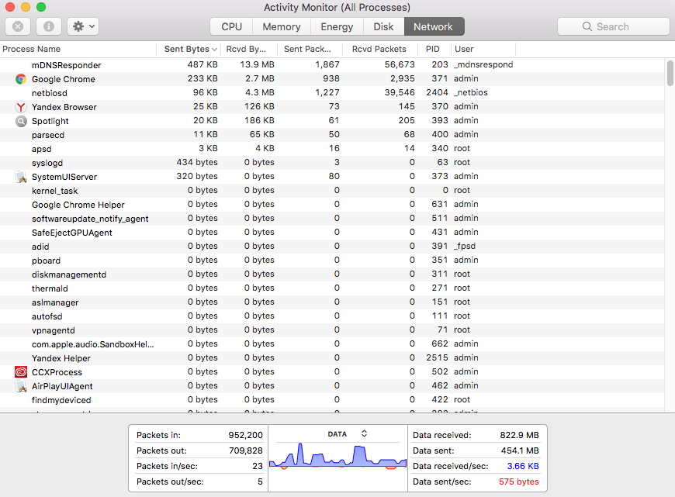
Task: Click the 13.9 MB received bytes value
Action: (257, 64)
